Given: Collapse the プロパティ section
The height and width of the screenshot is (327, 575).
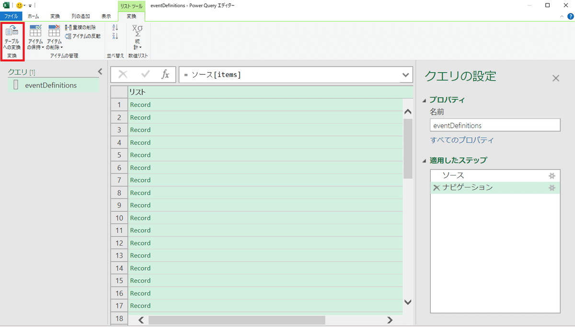Looking at the screenshot, I should coord(425,100).
